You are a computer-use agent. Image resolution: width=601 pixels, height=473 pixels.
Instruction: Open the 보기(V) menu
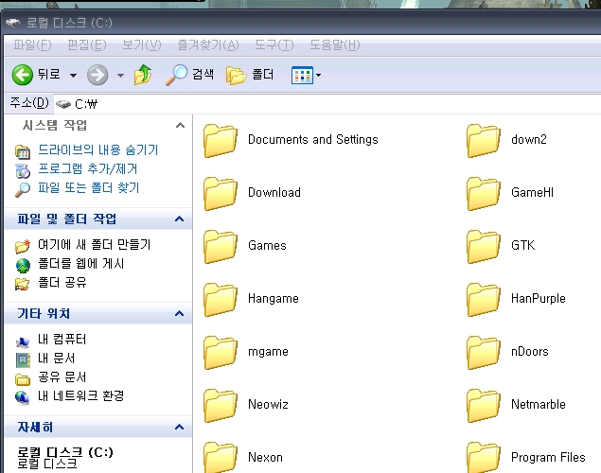(141, 44)
